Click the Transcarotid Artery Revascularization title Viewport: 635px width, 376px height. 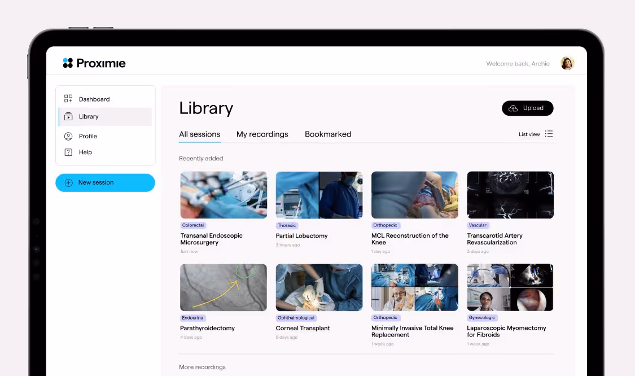(494, 239)
